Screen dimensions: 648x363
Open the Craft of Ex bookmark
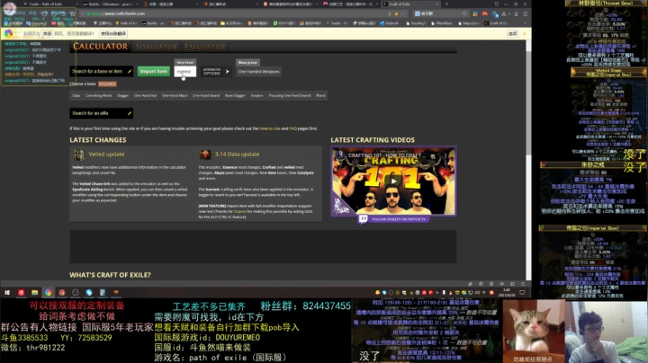496,23
